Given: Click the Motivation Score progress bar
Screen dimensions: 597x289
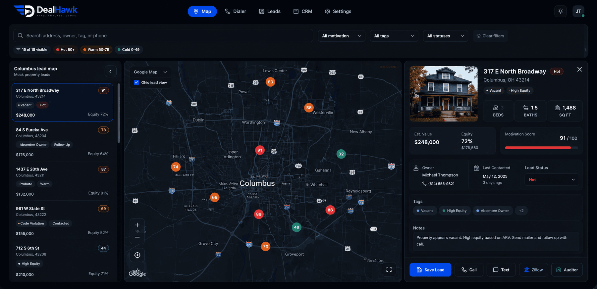Looking at the screenshot, I should click(x=541, y=148).
